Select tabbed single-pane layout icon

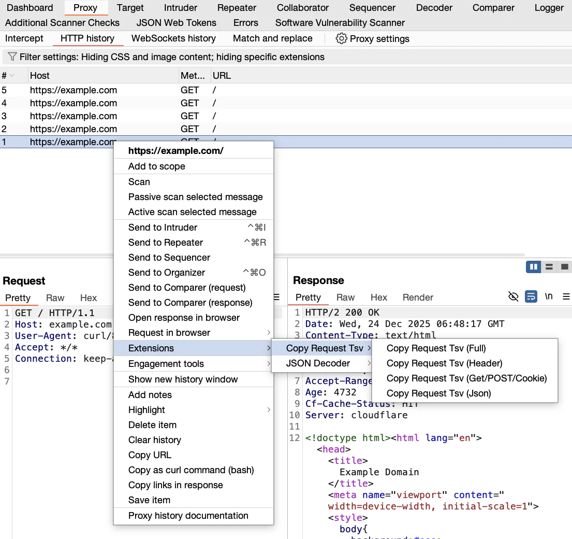564,267
